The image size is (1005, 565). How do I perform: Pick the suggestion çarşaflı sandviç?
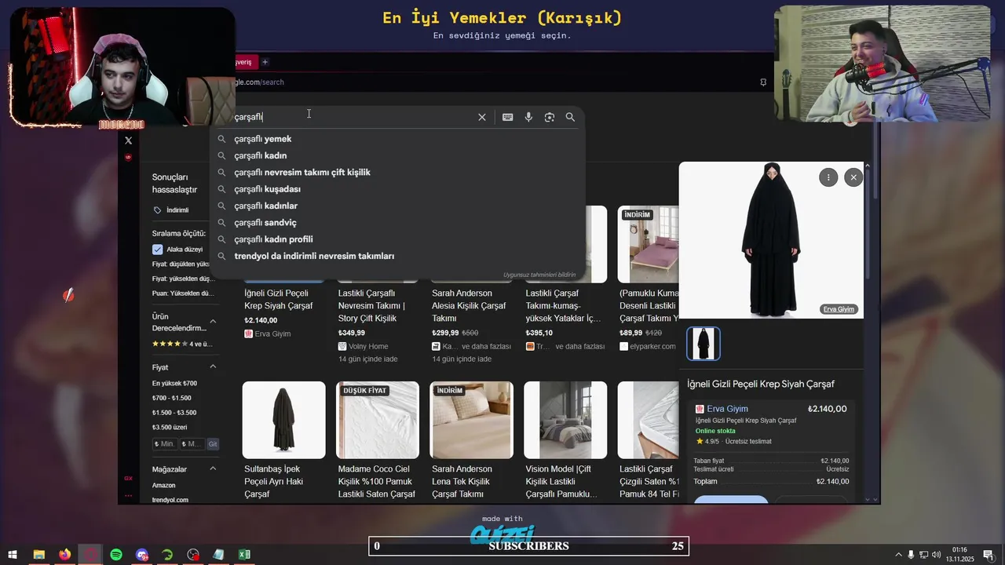click(x=397, y=223)
